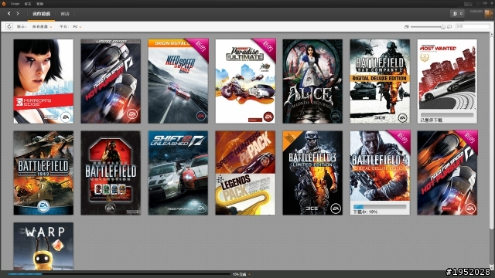Click Battlefield 4 download progress bar
This screenshot has width=495, height=278.
[380, 207]
